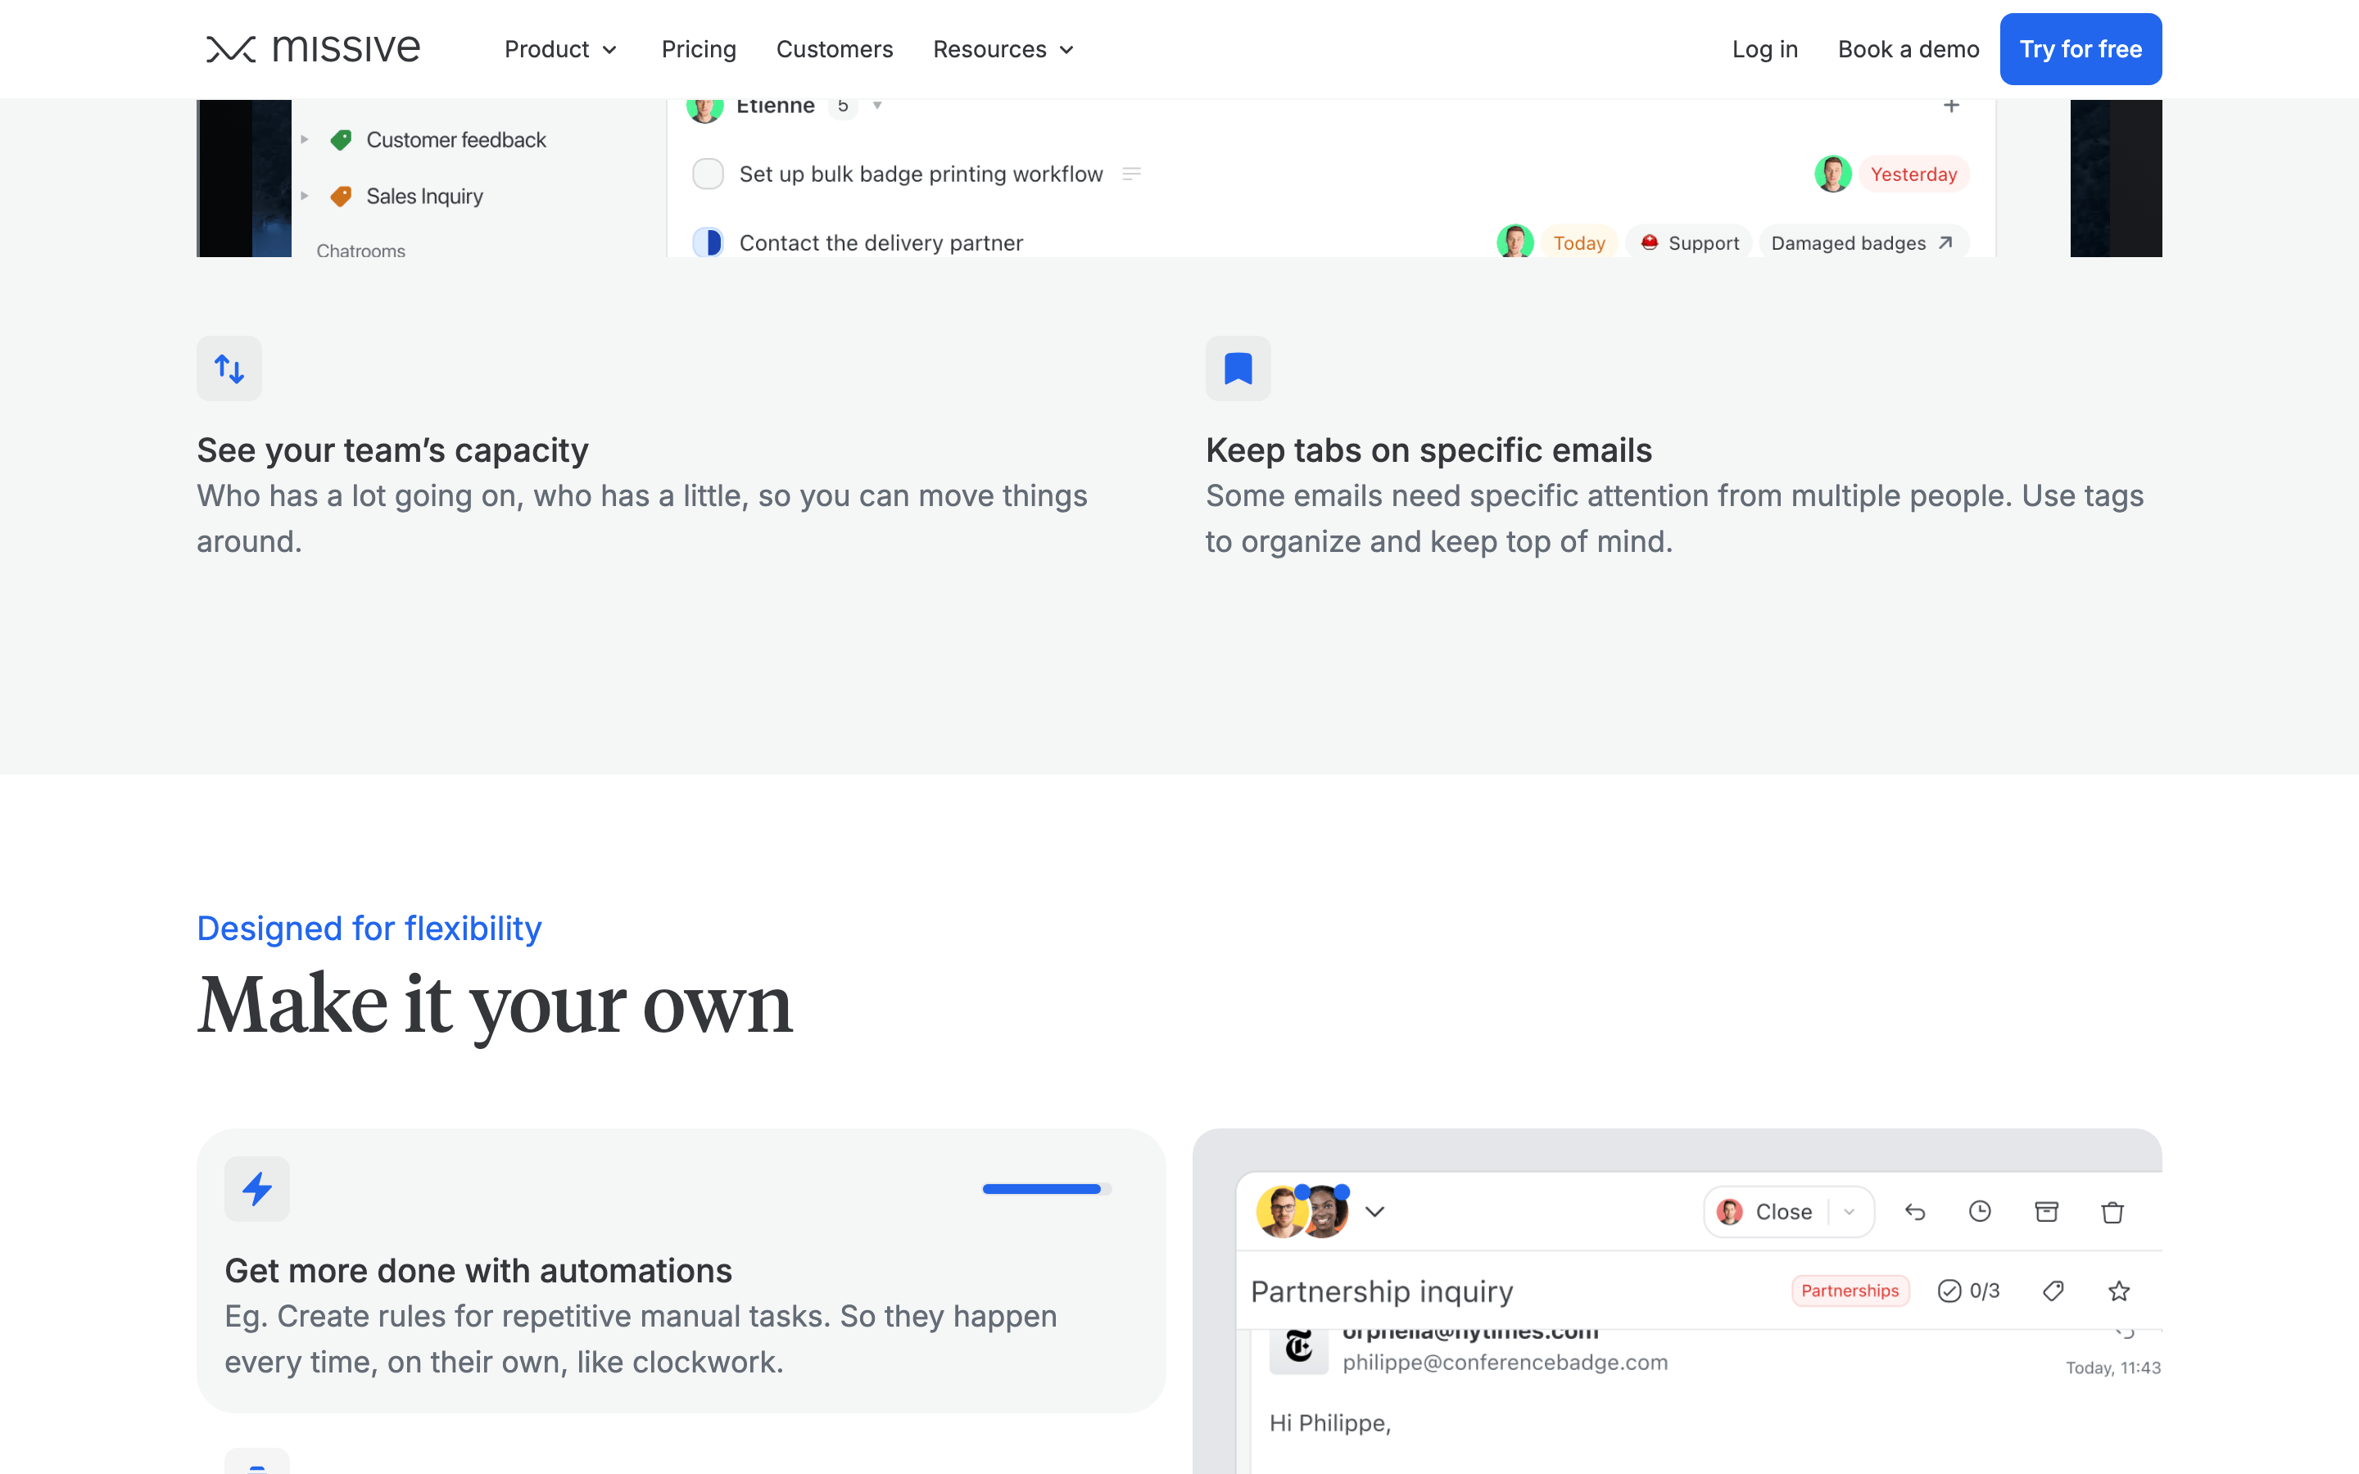Click the 0/3 tasks counter
Viewport: 2359px width, 1474px height.
click(x=1968, y=1291)
